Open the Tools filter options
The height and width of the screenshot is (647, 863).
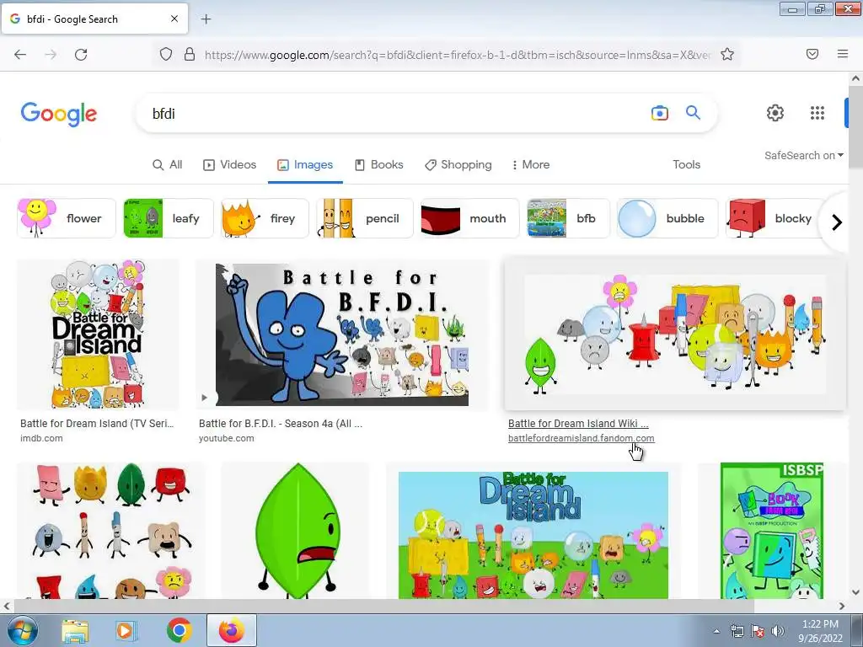686,164
